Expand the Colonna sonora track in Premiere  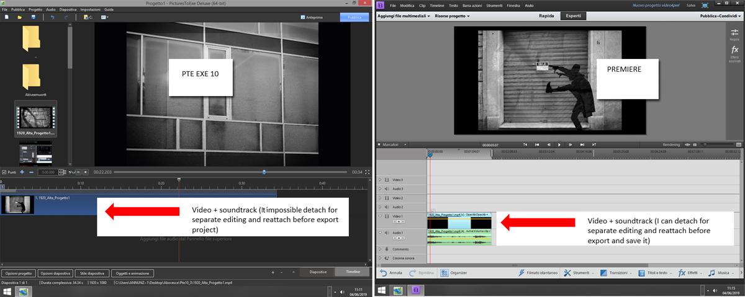pyautogui.click(x=380, y=257)
